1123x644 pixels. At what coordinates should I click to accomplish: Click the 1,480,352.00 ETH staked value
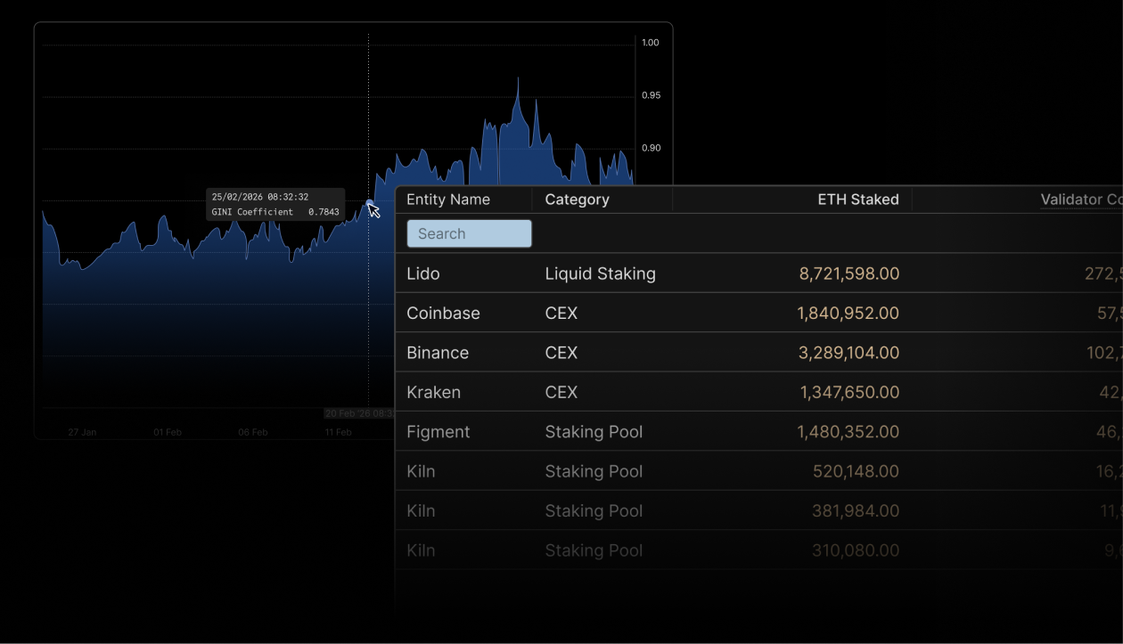click(x=849, y=432)
